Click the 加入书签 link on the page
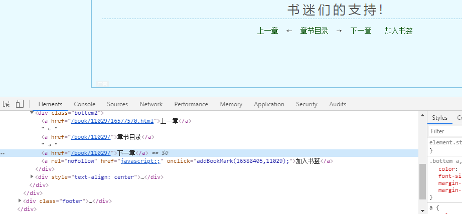The width and height of the screenshot is (462, 214). (x=398, y=31)
